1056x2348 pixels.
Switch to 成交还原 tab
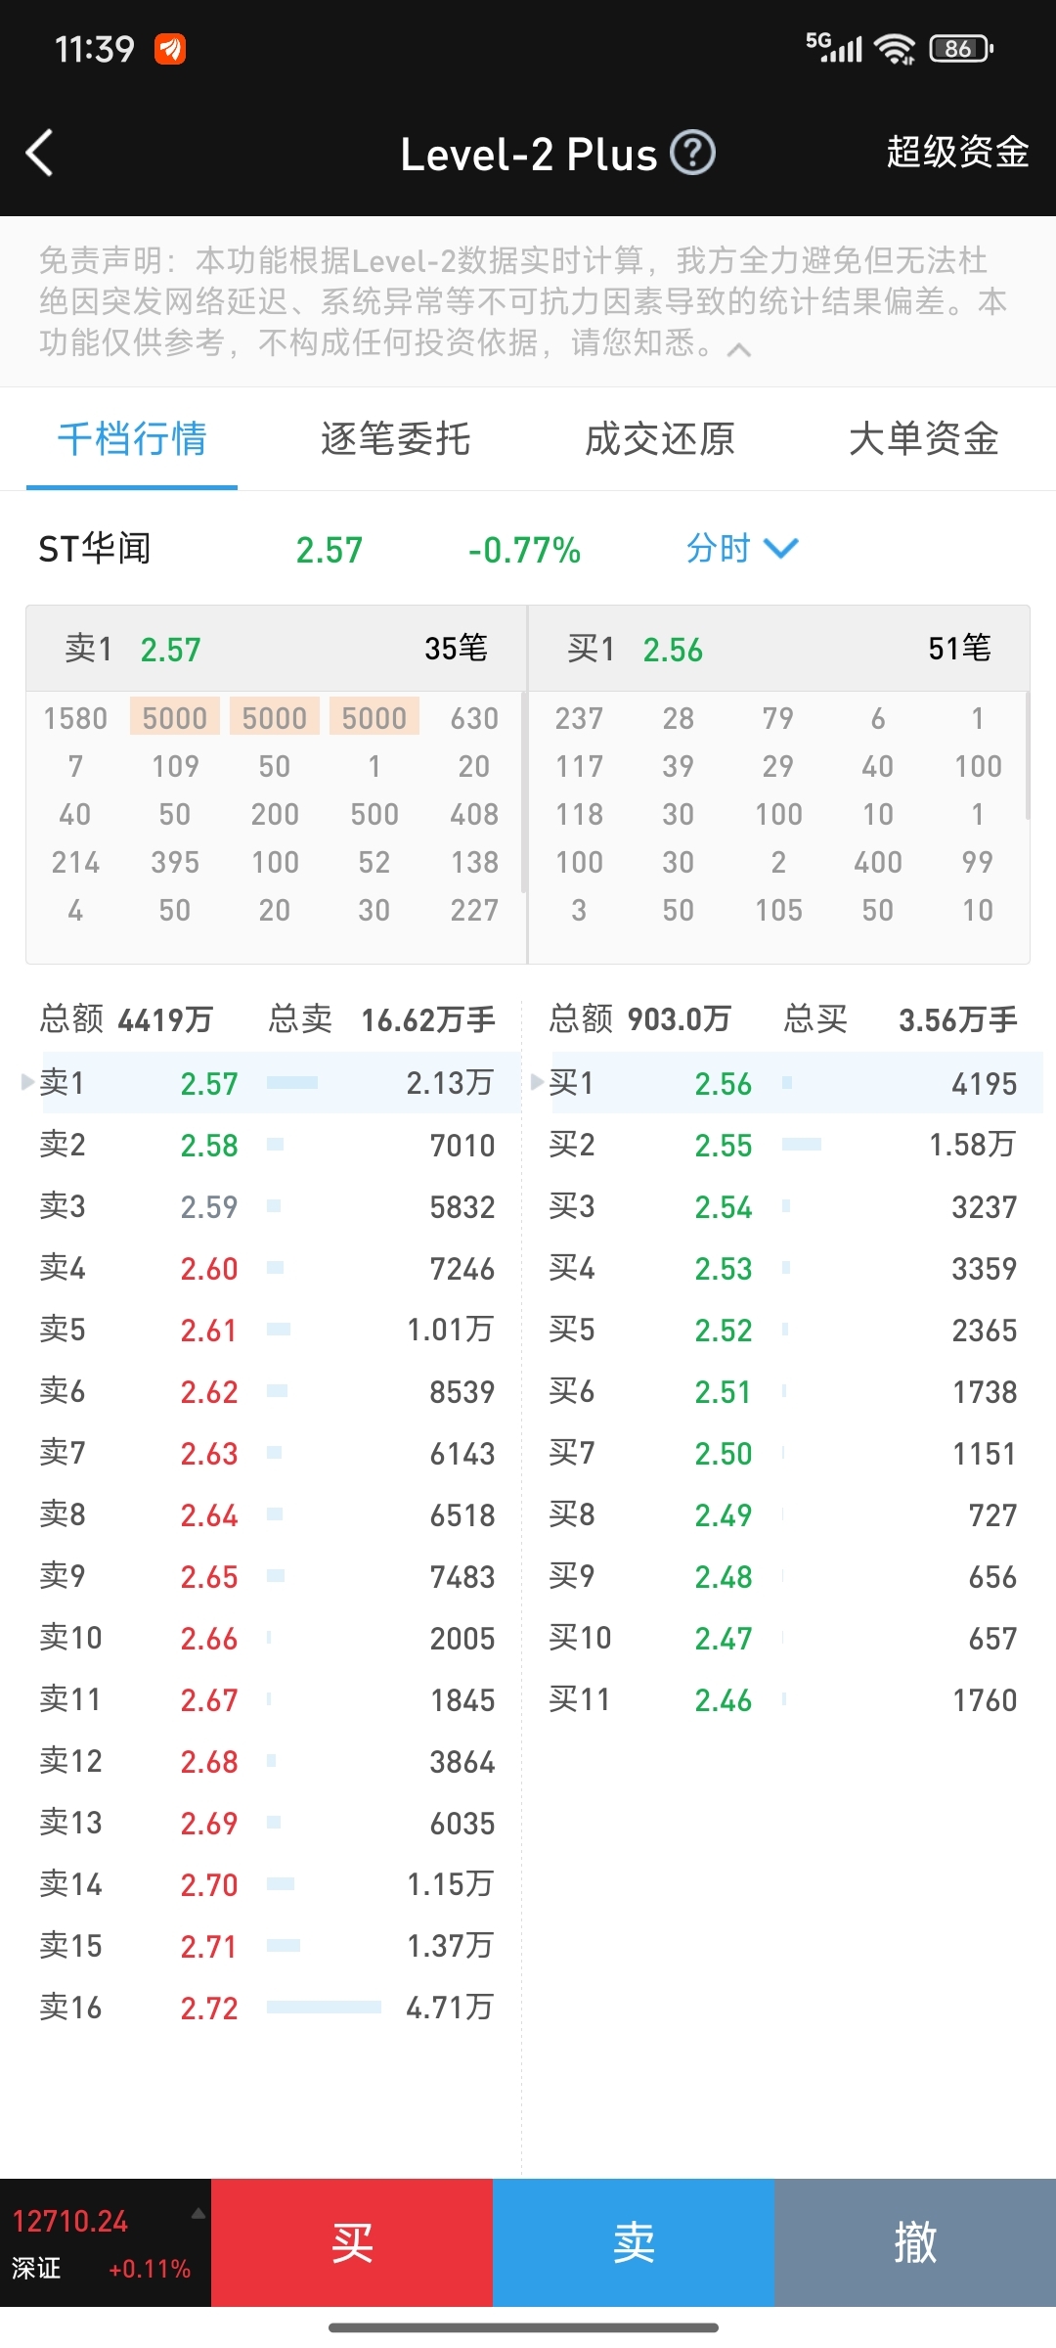[660, 439]
